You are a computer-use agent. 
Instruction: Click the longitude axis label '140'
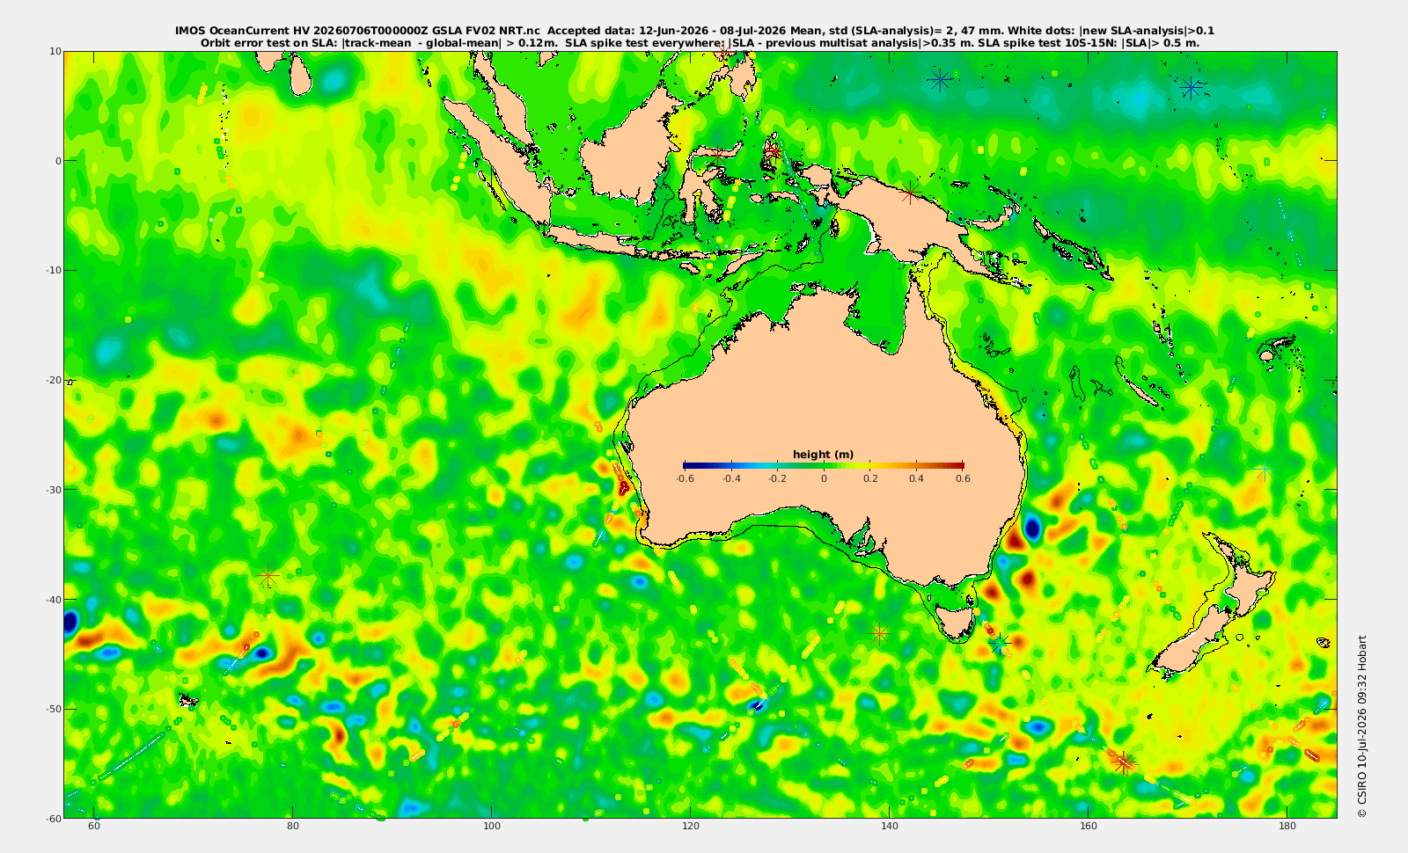(x=890, y=827)
